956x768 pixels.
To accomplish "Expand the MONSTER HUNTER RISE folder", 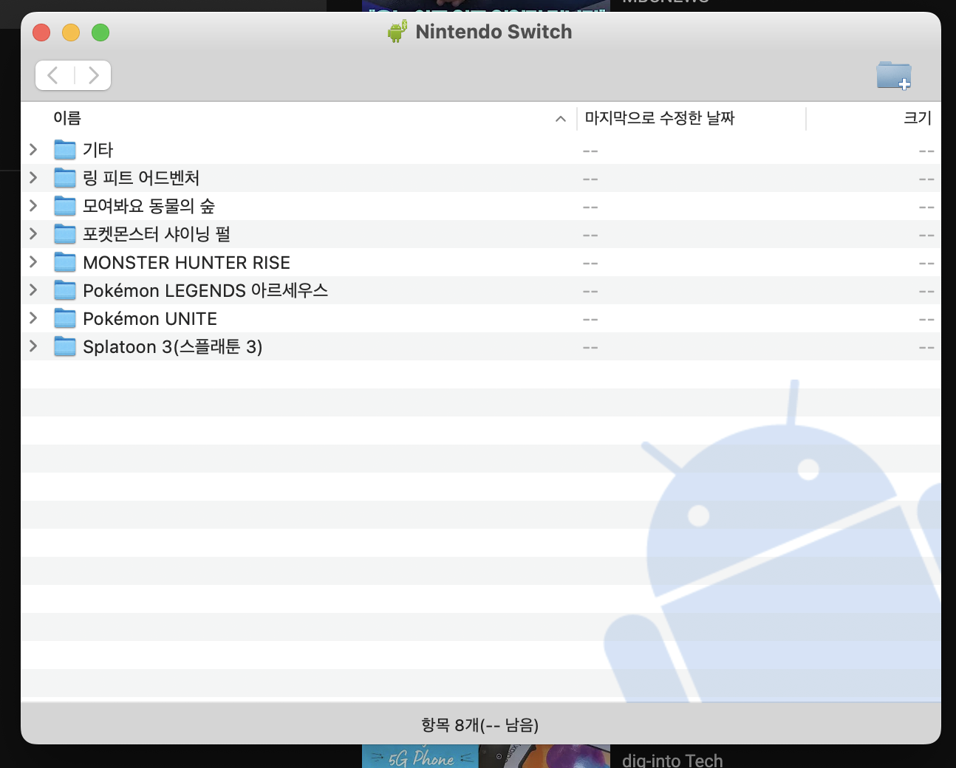I will click(x=33, y=262).
